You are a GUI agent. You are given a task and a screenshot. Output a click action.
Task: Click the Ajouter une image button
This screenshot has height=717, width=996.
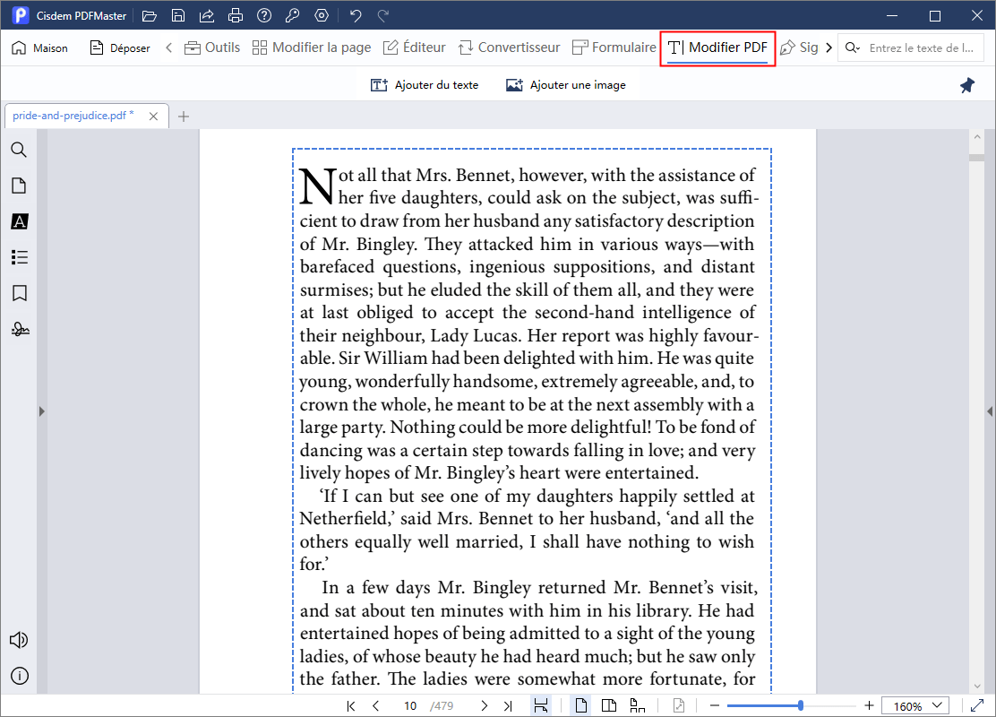click(x=565, y=84)
